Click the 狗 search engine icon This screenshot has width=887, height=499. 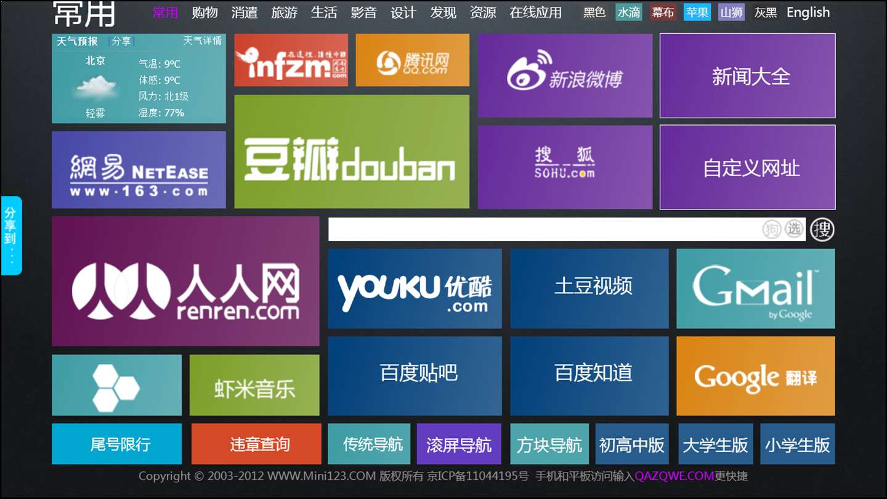[772, 229]
